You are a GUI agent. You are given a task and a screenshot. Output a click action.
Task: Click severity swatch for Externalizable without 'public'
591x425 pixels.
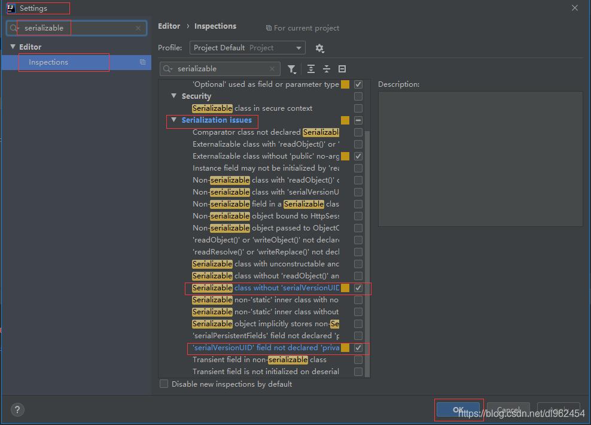345,156
